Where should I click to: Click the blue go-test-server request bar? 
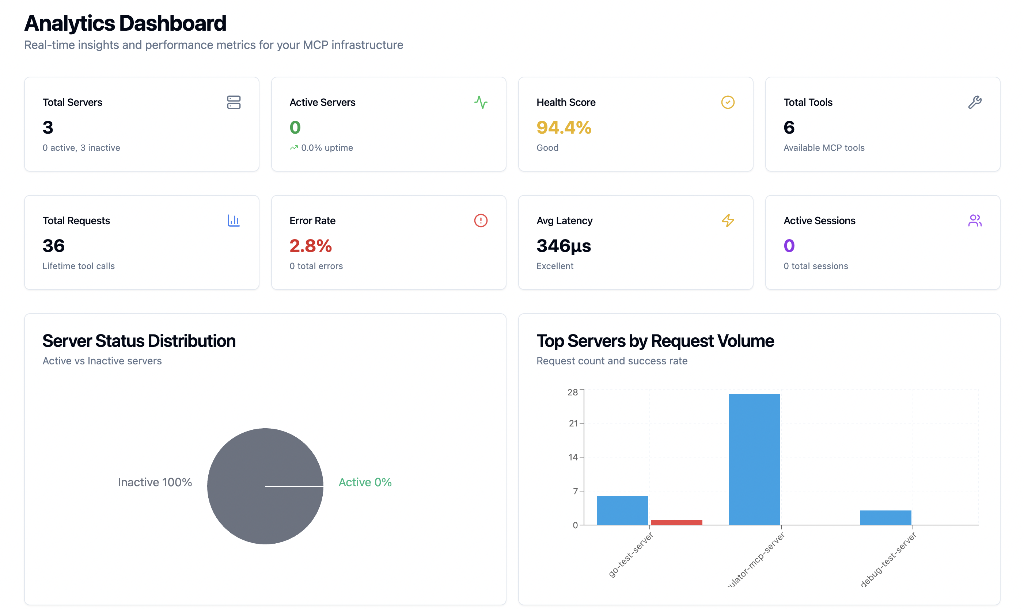(622, 510)
